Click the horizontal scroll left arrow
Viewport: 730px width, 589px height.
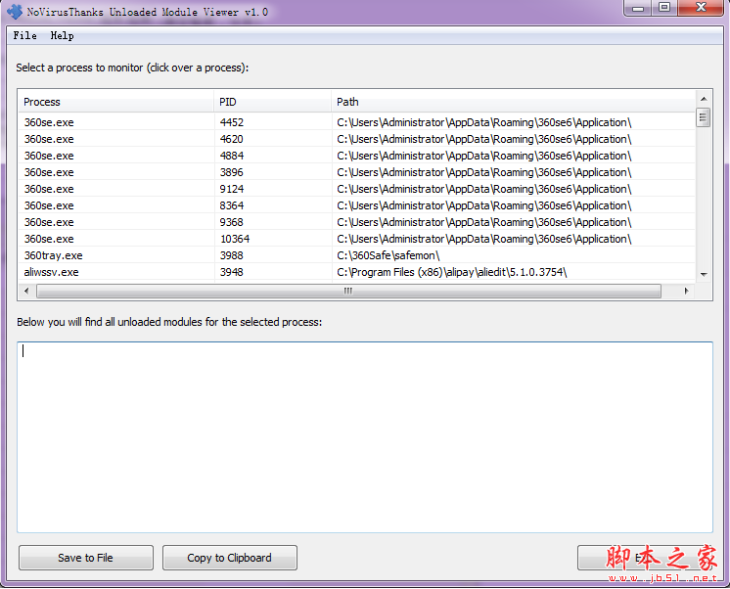[x=26, y=291]
